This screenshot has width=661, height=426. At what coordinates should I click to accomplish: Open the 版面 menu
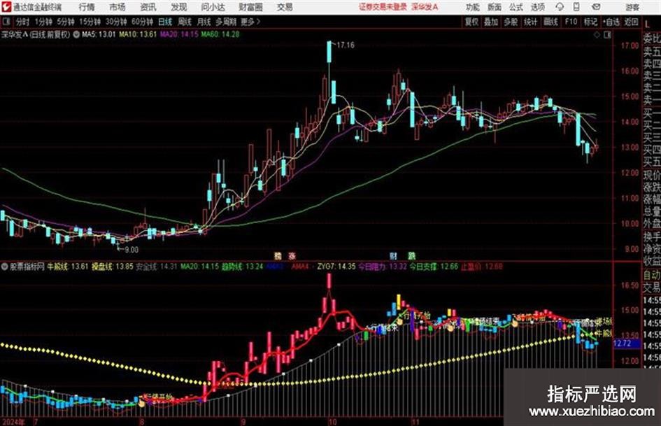494,7
